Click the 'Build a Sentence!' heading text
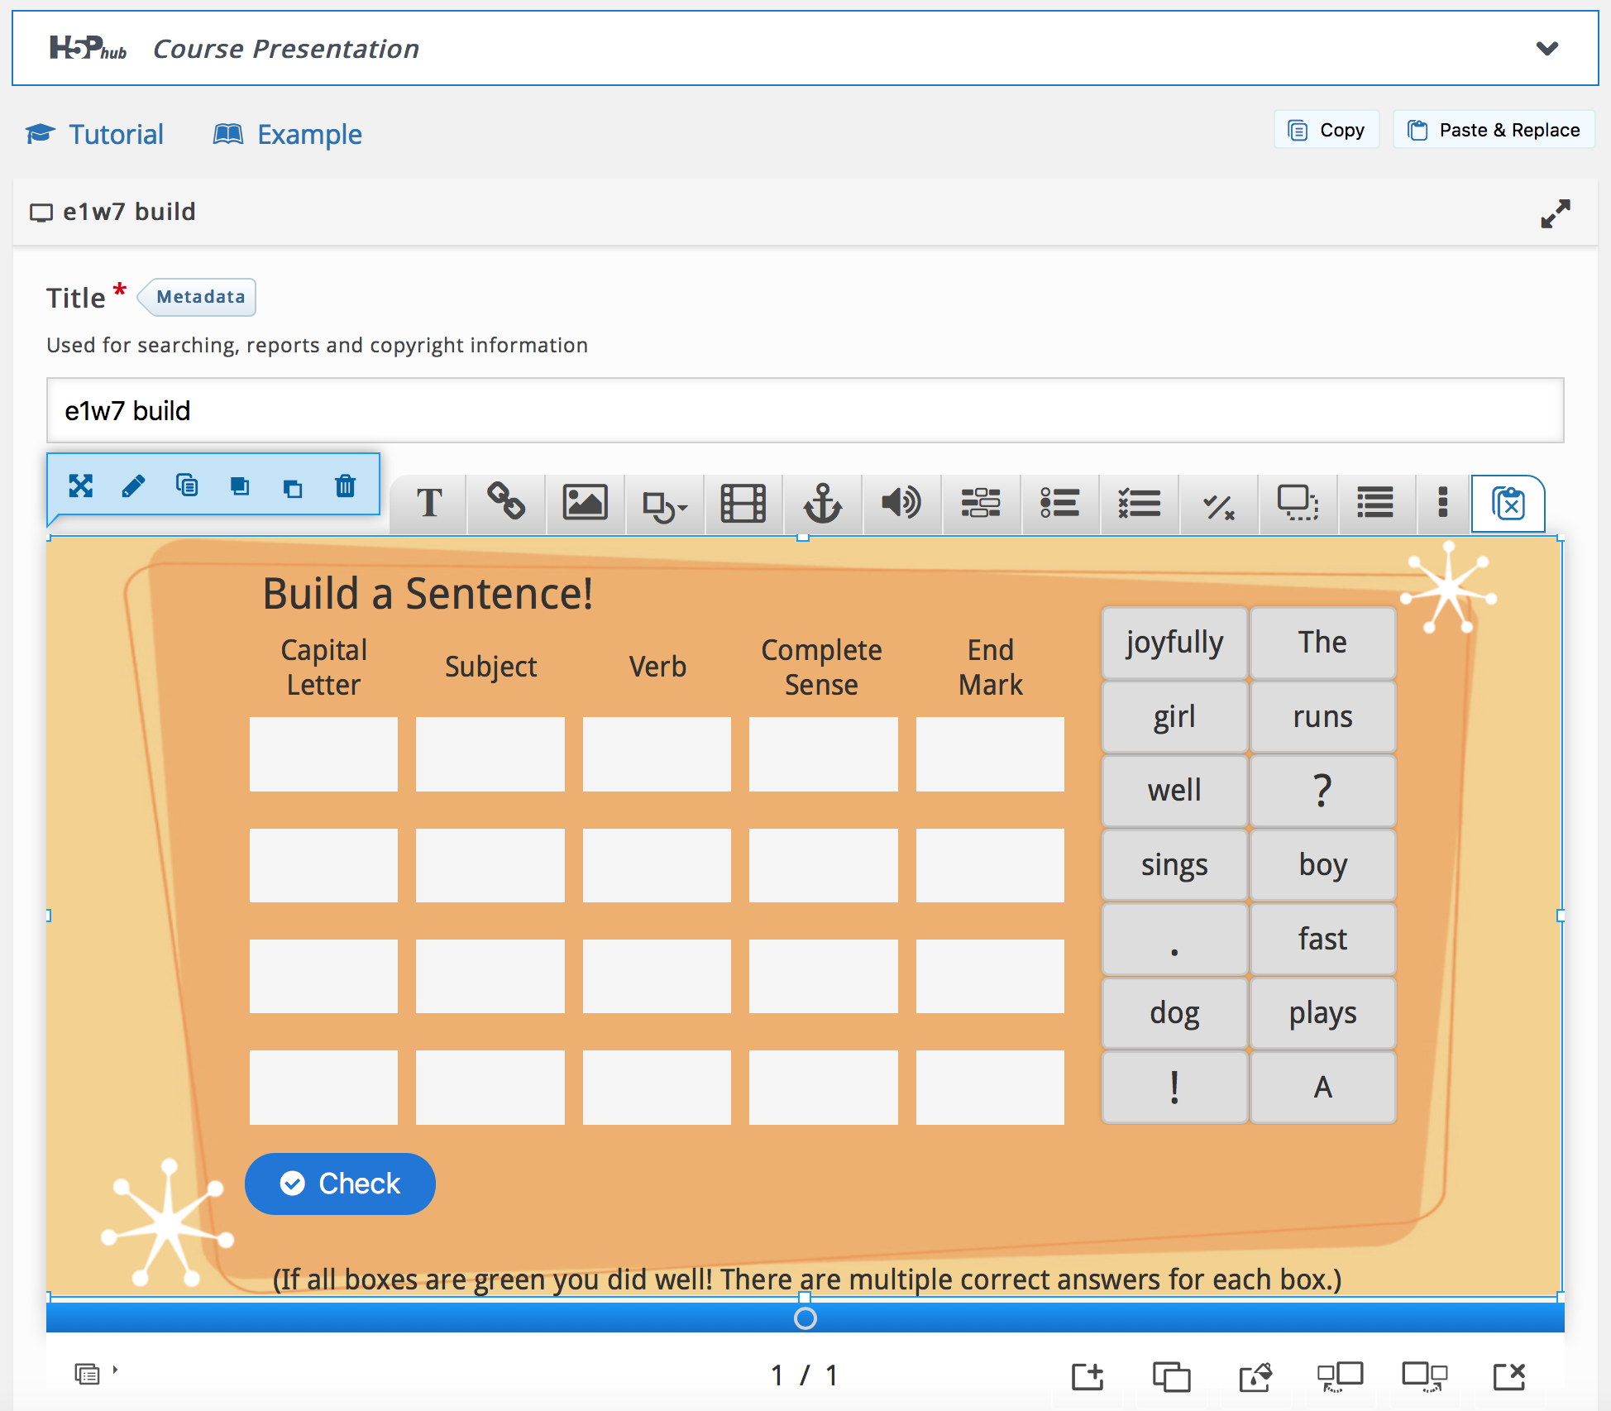1611x1411 pixels. 428,594
